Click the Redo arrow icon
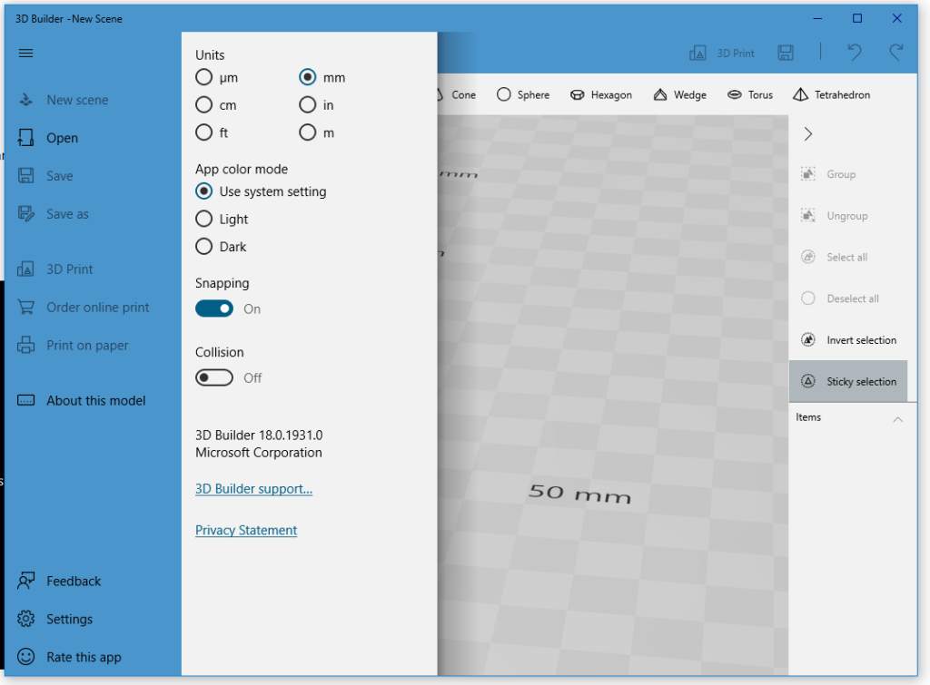The image size is (930, 685). click(x=896, y=52)
